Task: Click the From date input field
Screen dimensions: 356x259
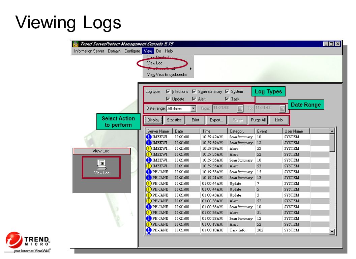Action: [x=225, y=108]
